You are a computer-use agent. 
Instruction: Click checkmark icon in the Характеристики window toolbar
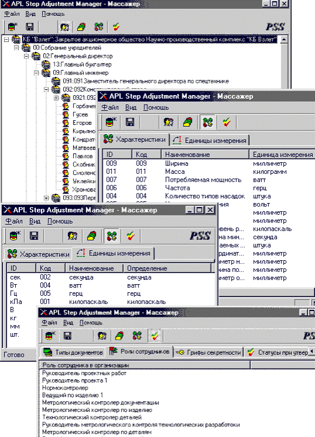click(227, 122)
